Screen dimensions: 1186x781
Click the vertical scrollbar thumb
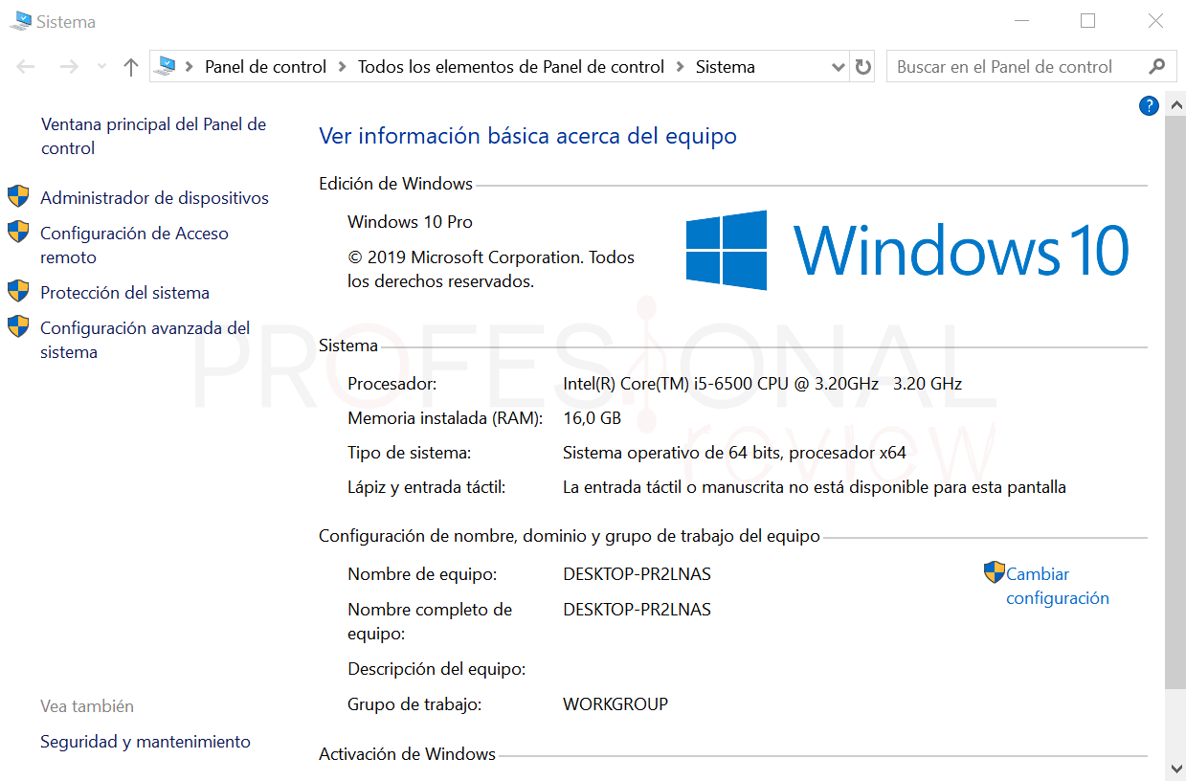pos(1175,402)
